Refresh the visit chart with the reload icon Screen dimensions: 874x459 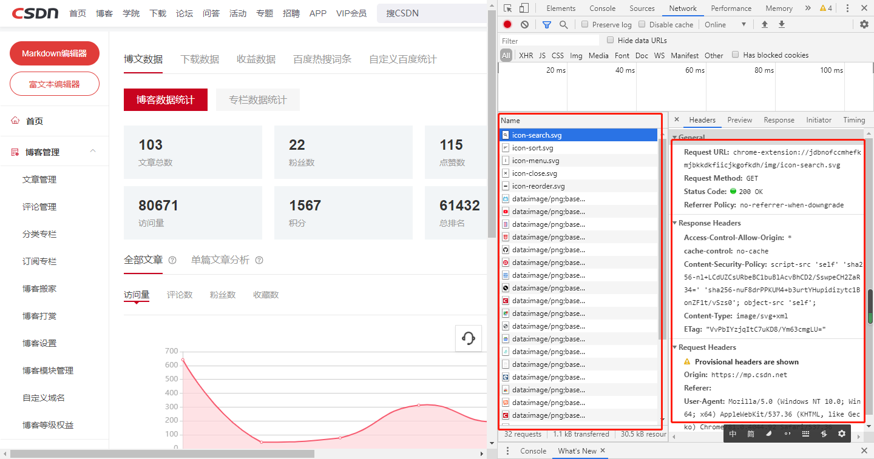[468, 340]
